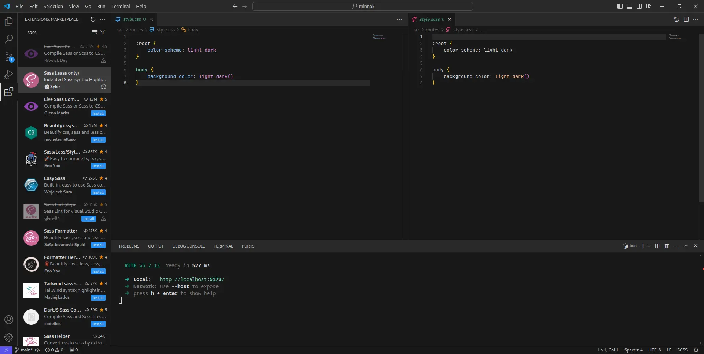This screenshot has height=354, width=704.
Task: Open the Selection menu
Action: coord(53,6)
